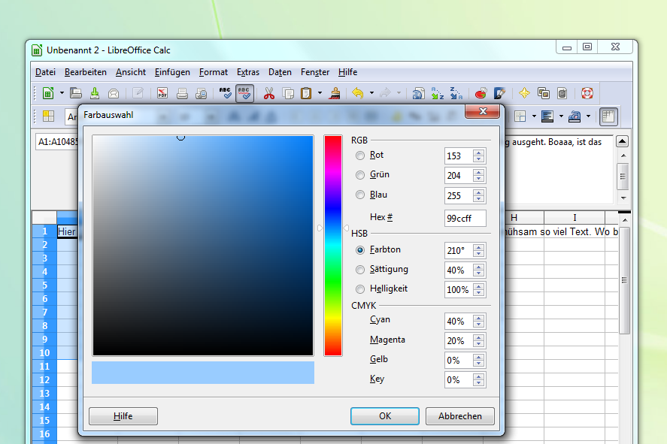This screenshot has height=444, width=667.
Task: Select the Sättigung radio button
Action: [360, 270]
